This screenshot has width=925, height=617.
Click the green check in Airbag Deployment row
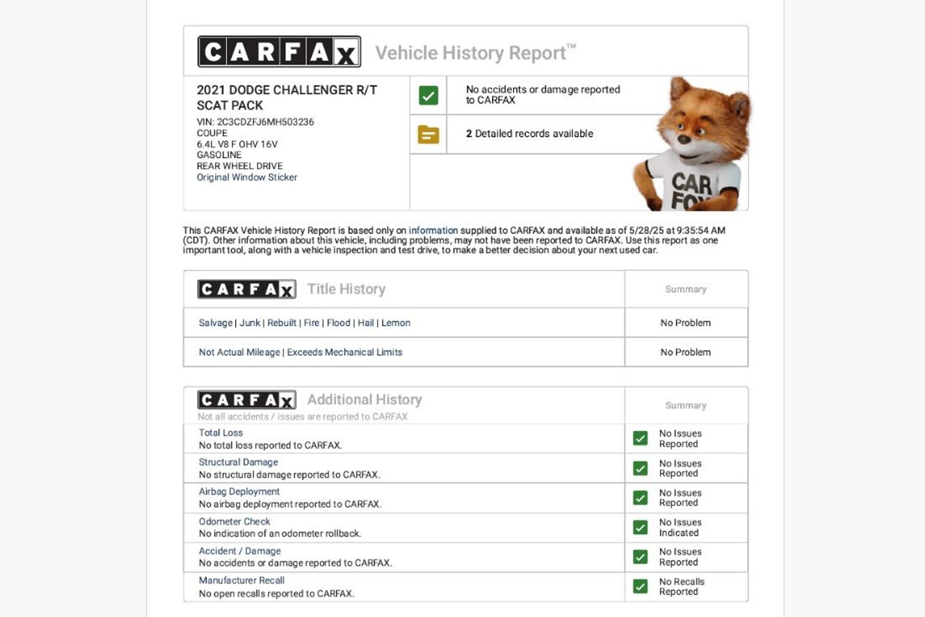(640, 497)
